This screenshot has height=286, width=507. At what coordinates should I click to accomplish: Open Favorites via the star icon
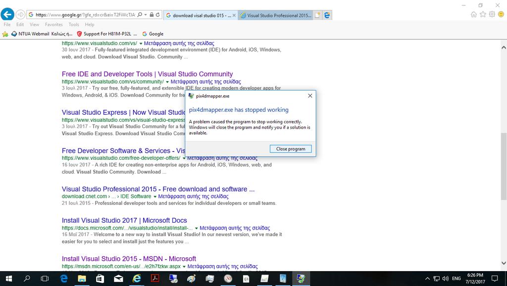pyautogui.click(x=483, y=14)
